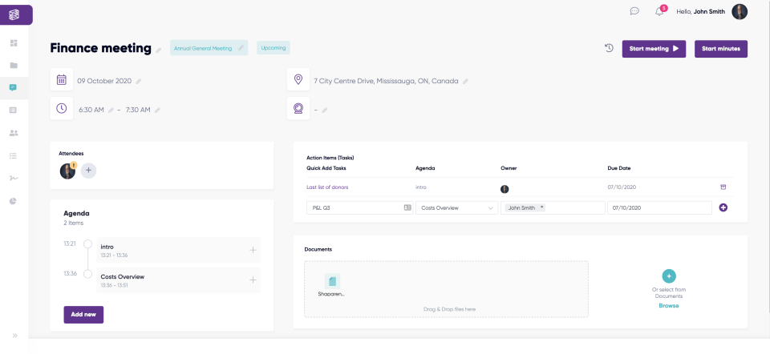Edit the Finance meeting title pencil
The image size is (770, 354).
pos(159,50)
